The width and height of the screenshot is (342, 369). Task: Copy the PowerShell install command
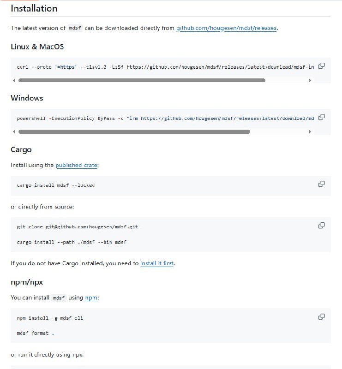point(322,117)
